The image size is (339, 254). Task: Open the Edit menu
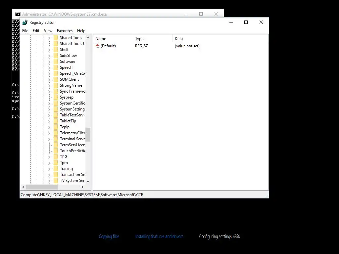[36, 31]
